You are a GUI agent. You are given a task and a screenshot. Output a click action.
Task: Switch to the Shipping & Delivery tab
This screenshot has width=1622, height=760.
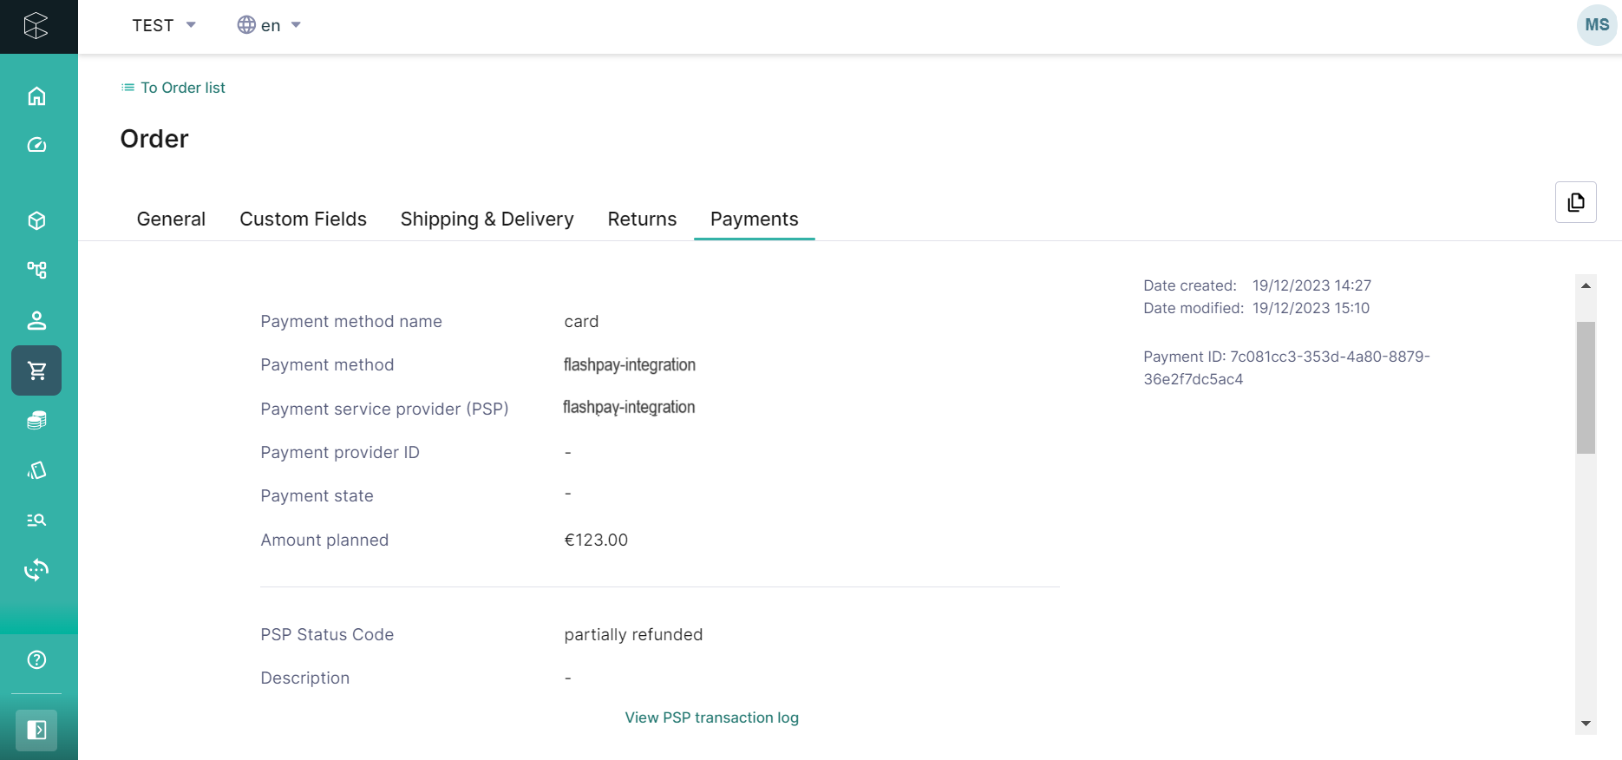tap(487, 219)
